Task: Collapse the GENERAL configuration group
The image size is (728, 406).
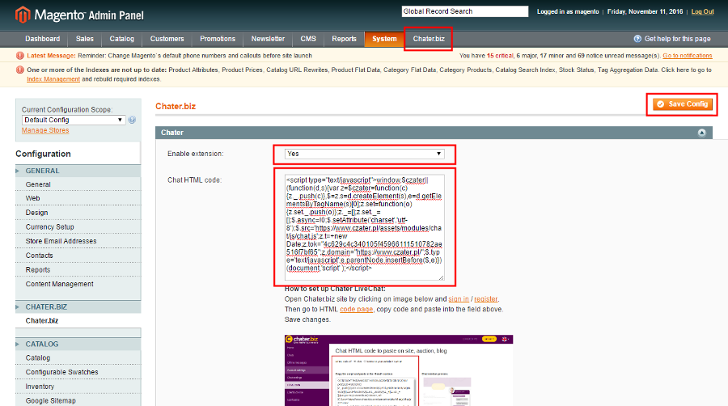Action: 78,171
